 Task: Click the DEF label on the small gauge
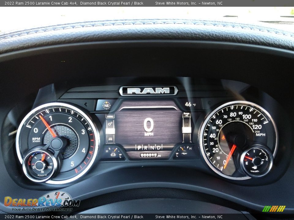[x=42, y=175]
